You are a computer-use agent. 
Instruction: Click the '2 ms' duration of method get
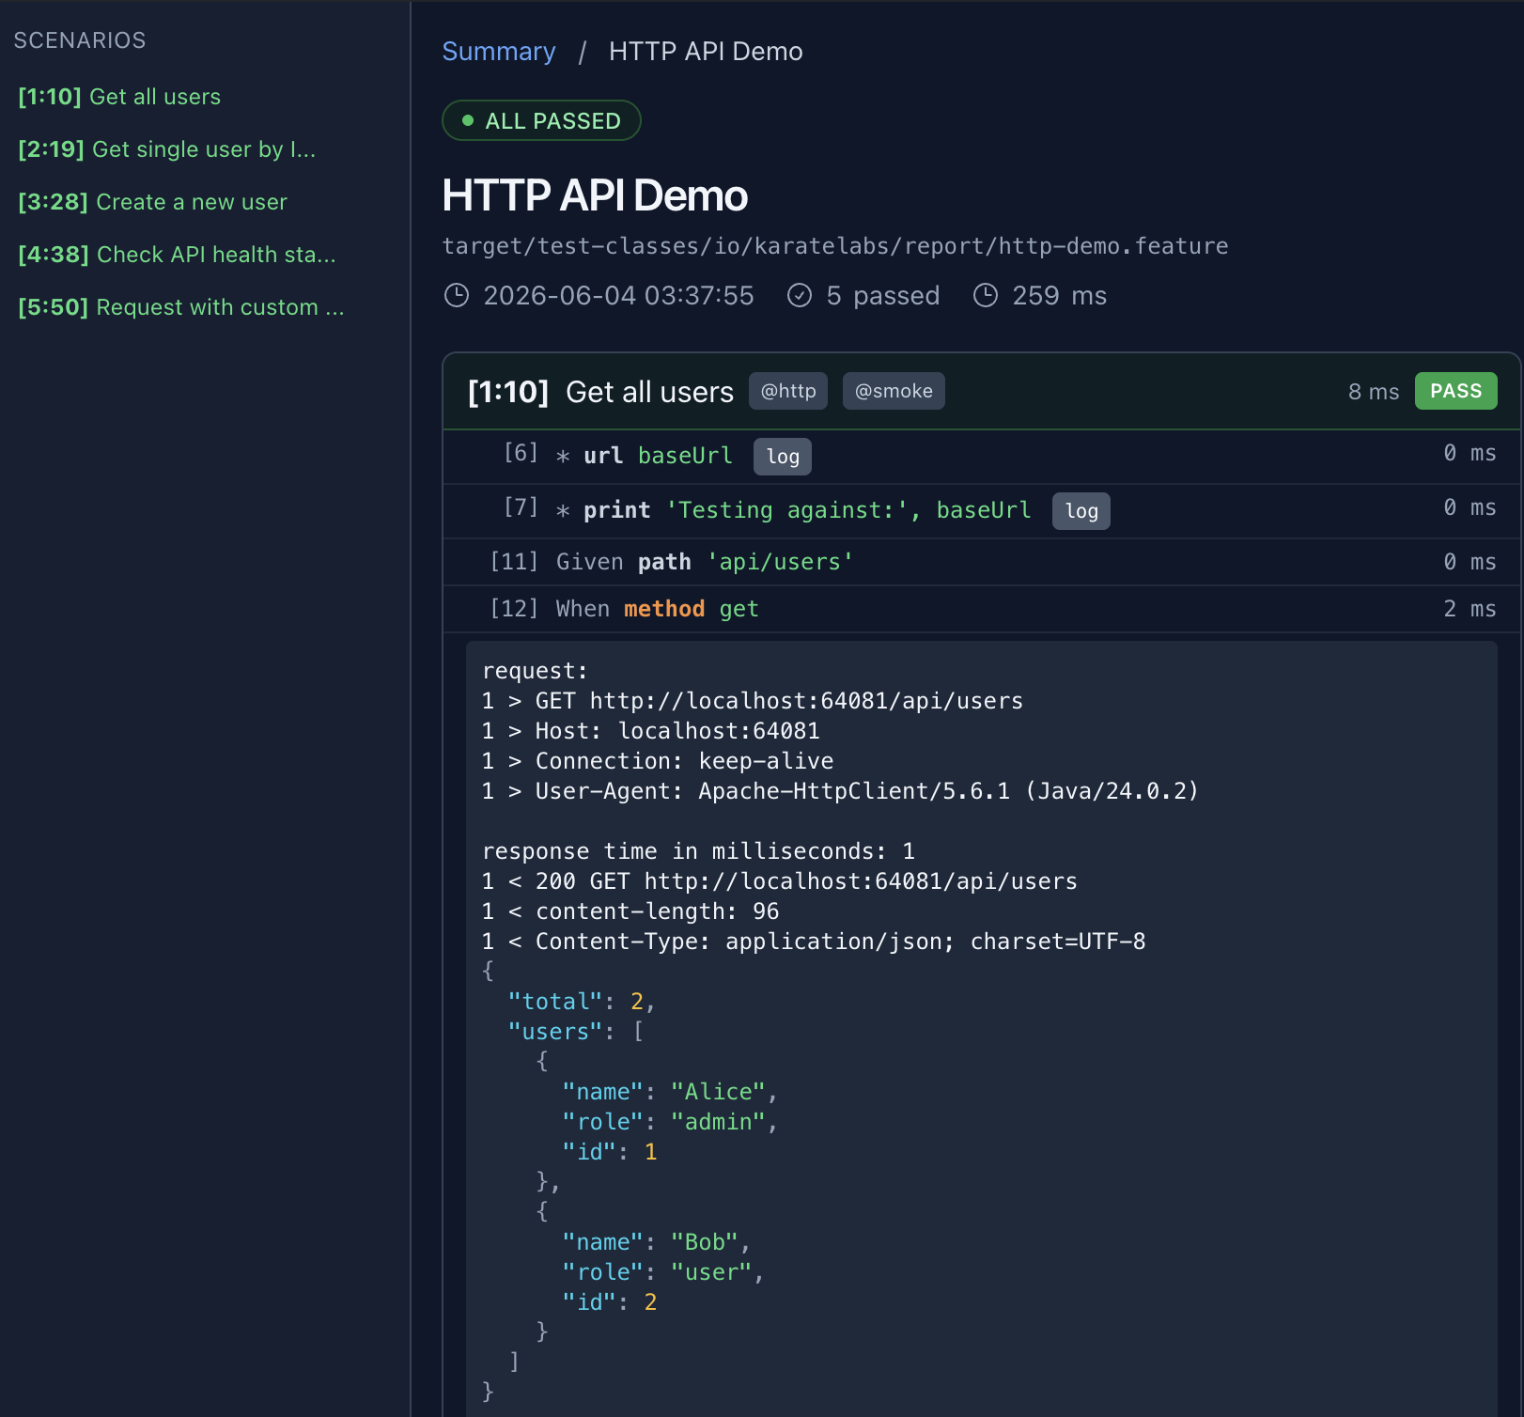pos(1470,609)
